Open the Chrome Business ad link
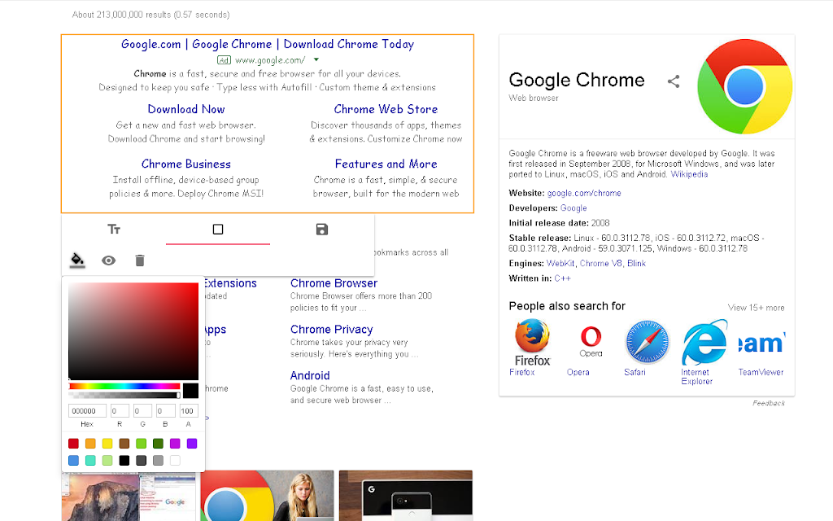Screen dimensions: 833x521 [186, 164]
